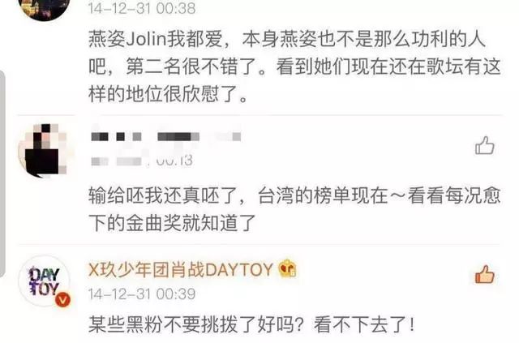Select the comment 某些黑粉不要挑拨了好吗
Screen dimensions: 519x343
251,324
